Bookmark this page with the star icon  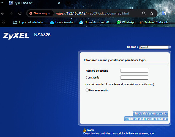(x=152, y=13)
